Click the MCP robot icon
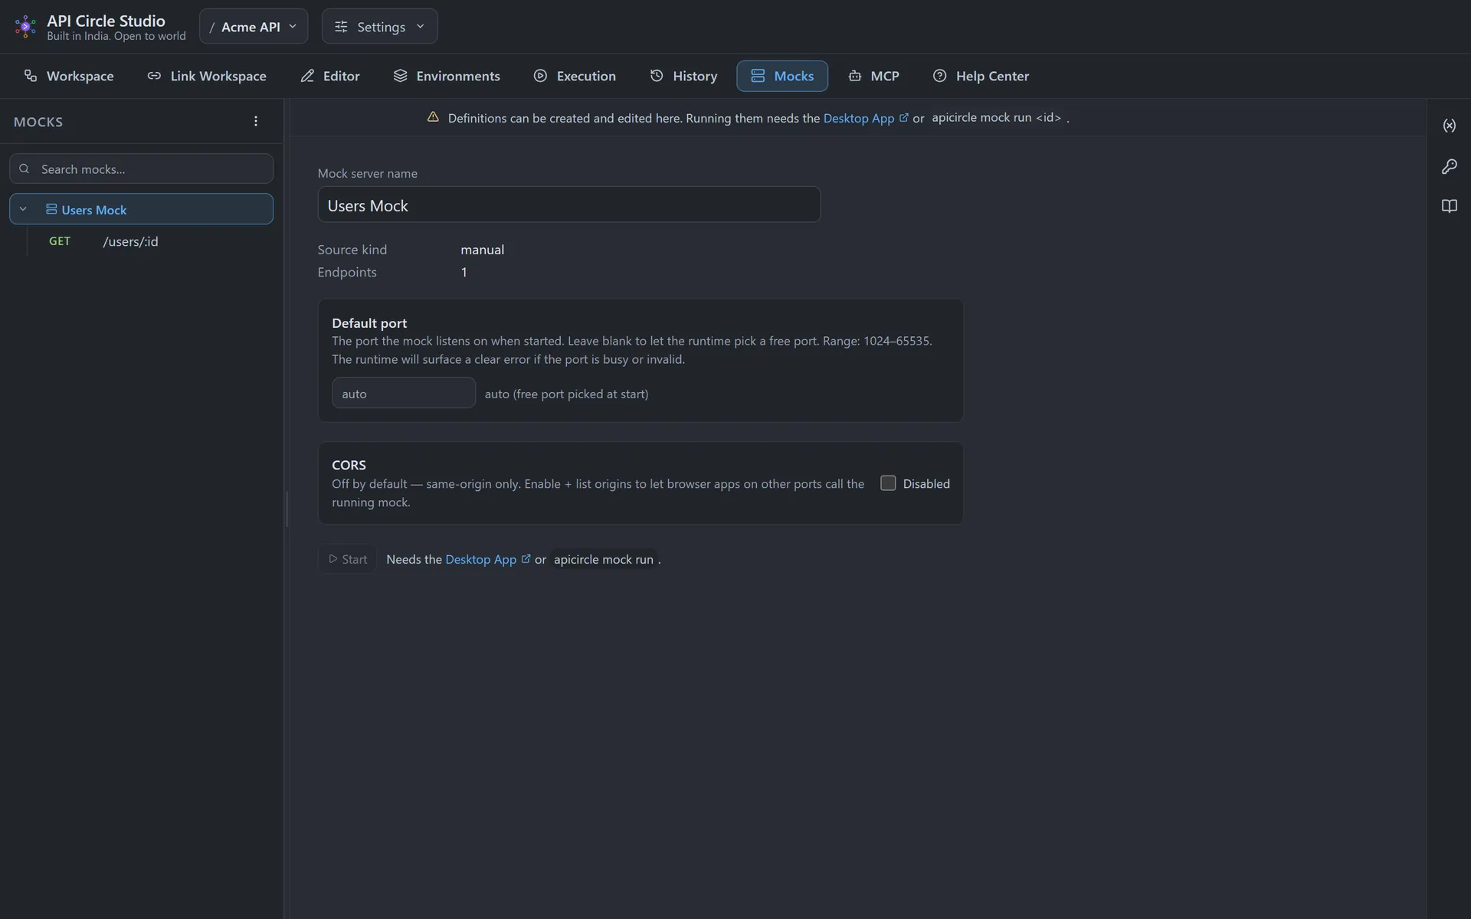This screenshot has width=1471, height=919. coord(855,76)
